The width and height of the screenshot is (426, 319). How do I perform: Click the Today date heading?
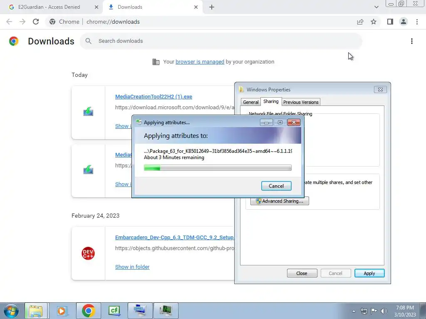click(79, 75)
